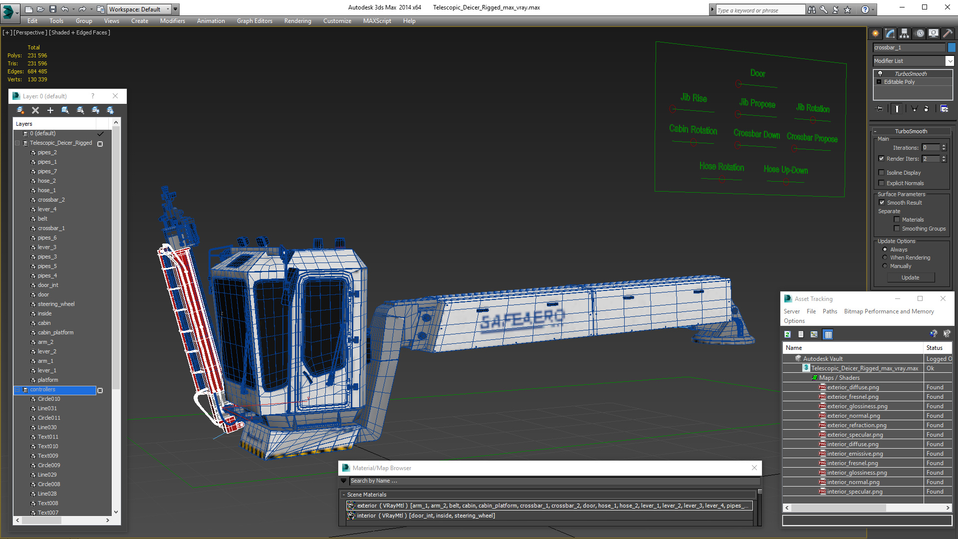
Task: Click Delete Highlighted Empty Layers X icon
Action: pos(35,110)
